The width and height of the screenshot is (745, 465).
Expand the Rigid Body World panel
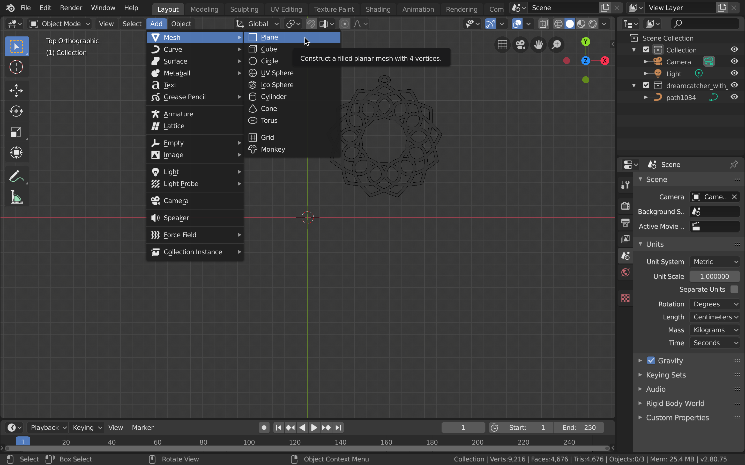point(675,403)
